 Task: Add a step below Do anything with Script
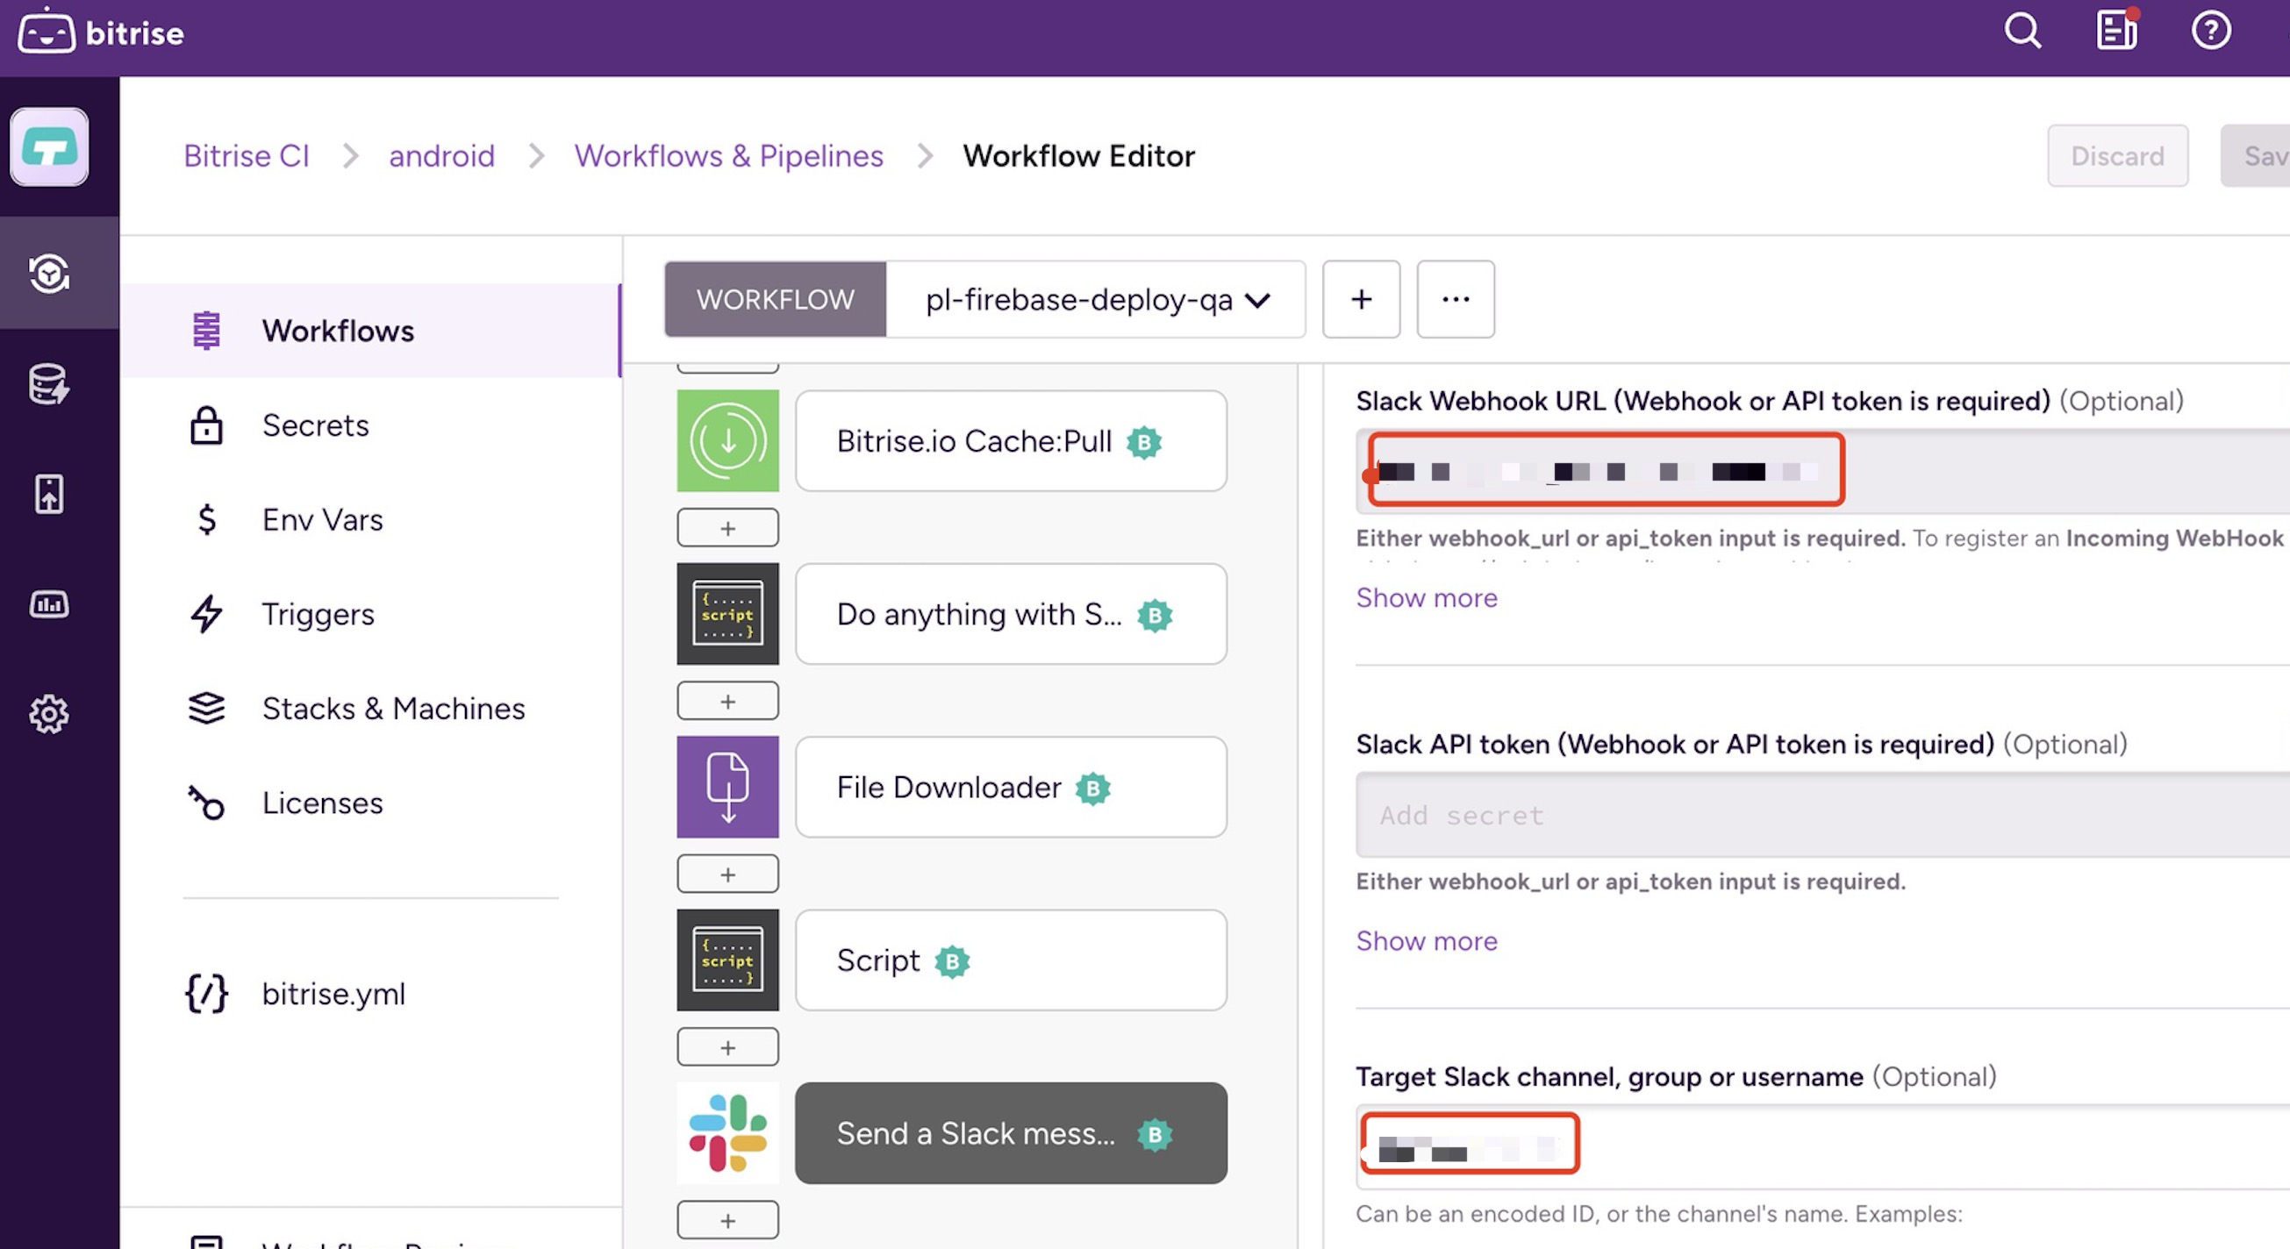point(728,702)
